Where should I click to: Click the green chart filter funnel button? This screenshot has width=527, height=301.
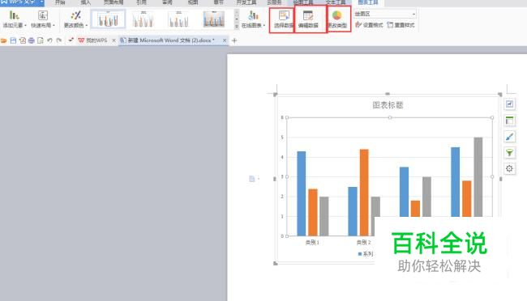[509, 153]
